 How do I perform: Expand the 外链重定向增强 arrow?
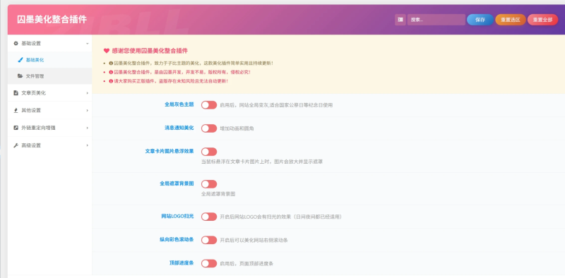[87, 128]
